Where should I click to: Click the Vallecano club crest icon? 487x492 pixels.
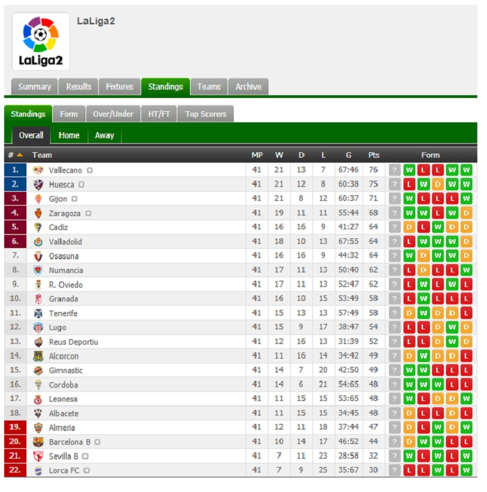[38, 170]
